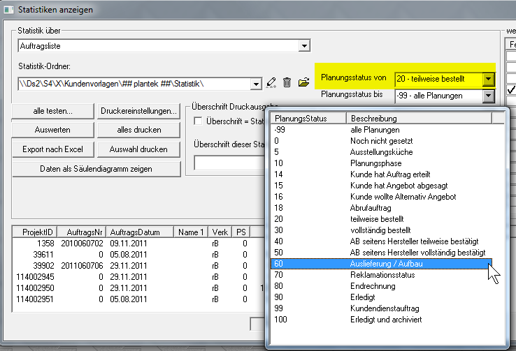Expand the Statistik über Auftragsliste dropdown
The image size is (516, 351).
pos(304,46)
